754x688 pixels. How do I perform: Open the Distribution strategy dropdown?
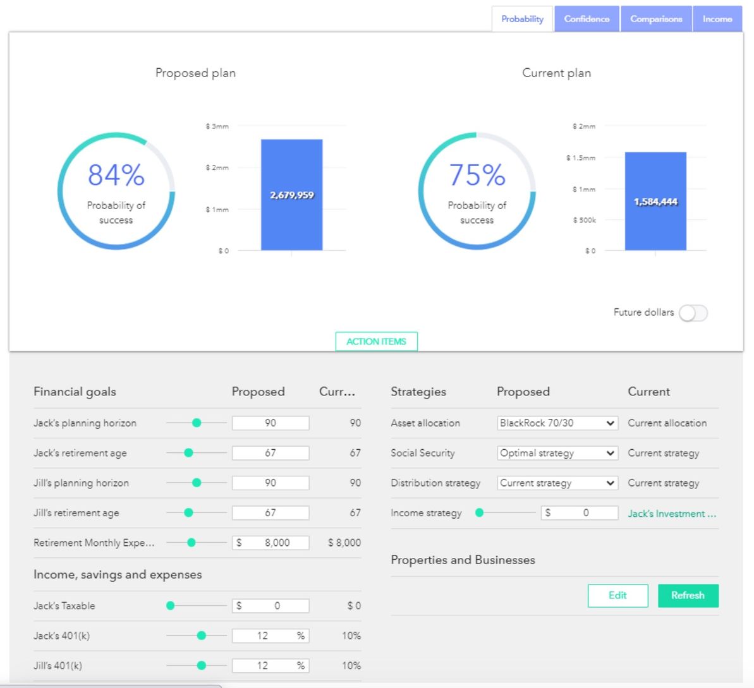(x=557, y=483)
